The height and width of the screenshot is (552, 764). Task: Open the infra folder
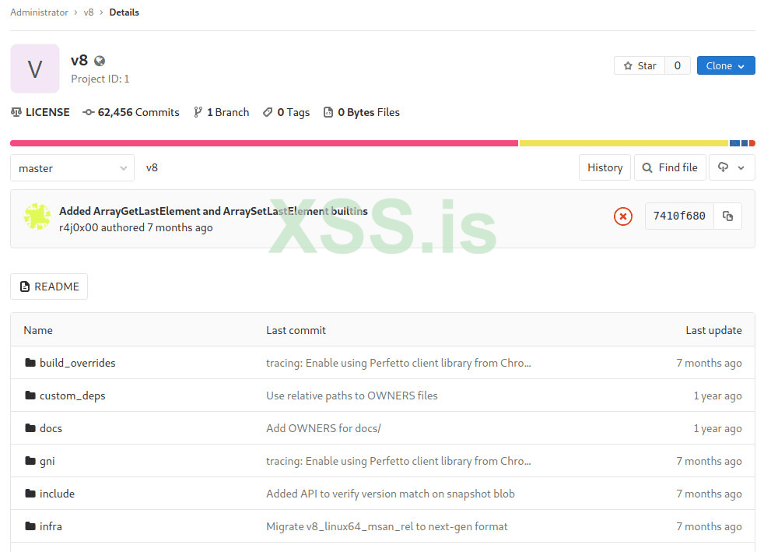click(x=51, y=526)
